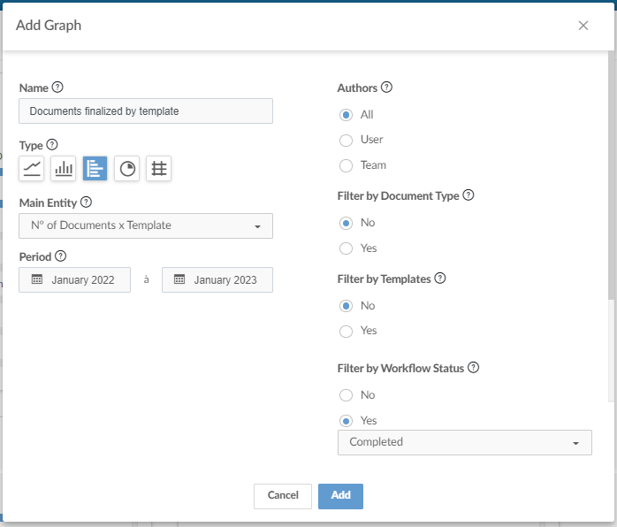Select the pie chart graph type
This screenshot has height=527, width=617.
[x=127, y=169]
